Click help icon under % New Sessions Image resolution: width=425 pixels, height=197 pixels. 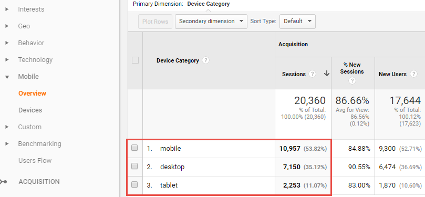pos(352,80)
